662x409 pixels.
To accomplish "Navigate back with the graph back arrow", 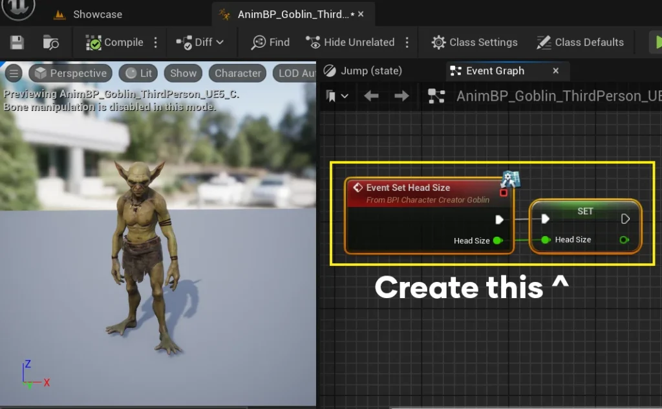I will tap(371, 96).
